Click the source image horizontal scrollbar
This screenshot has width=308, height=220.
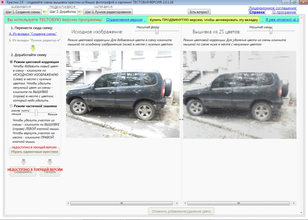(x=121, y=203)
